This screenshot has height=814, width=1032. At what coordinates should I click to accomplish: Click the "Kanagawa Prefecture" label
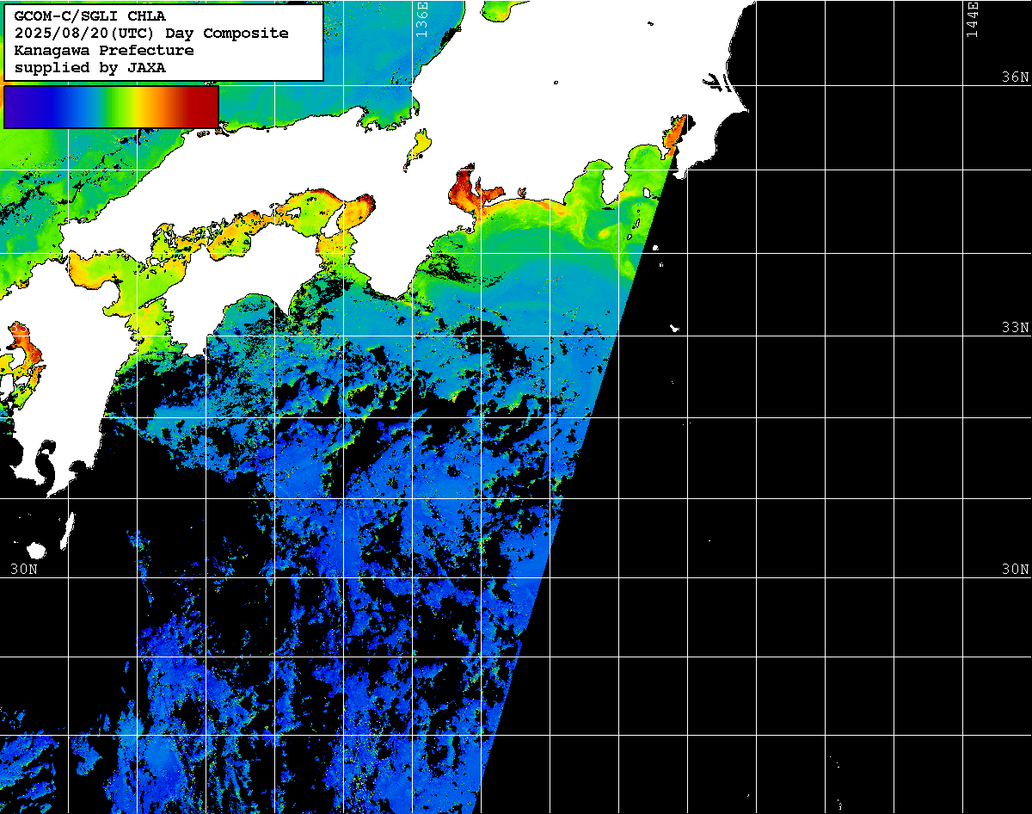[x=103, y=50]
